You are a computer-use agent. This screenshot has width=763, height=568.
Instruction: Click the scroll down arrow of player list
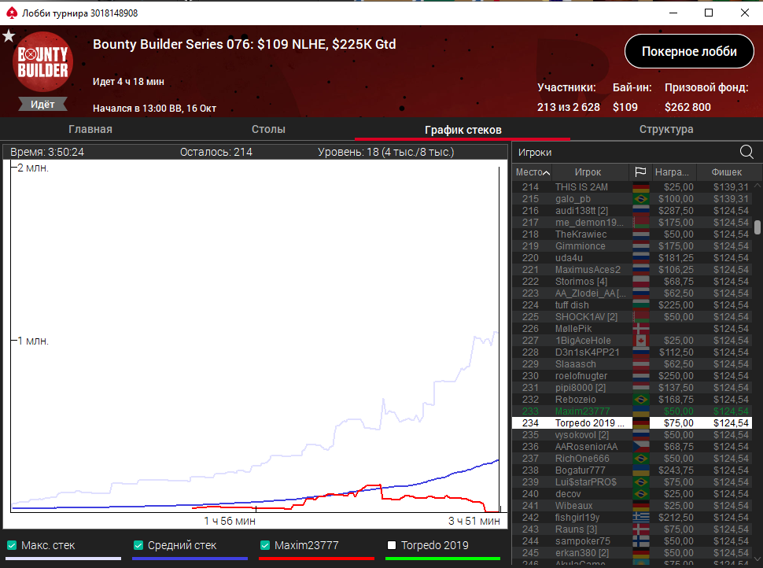[757, 559]
